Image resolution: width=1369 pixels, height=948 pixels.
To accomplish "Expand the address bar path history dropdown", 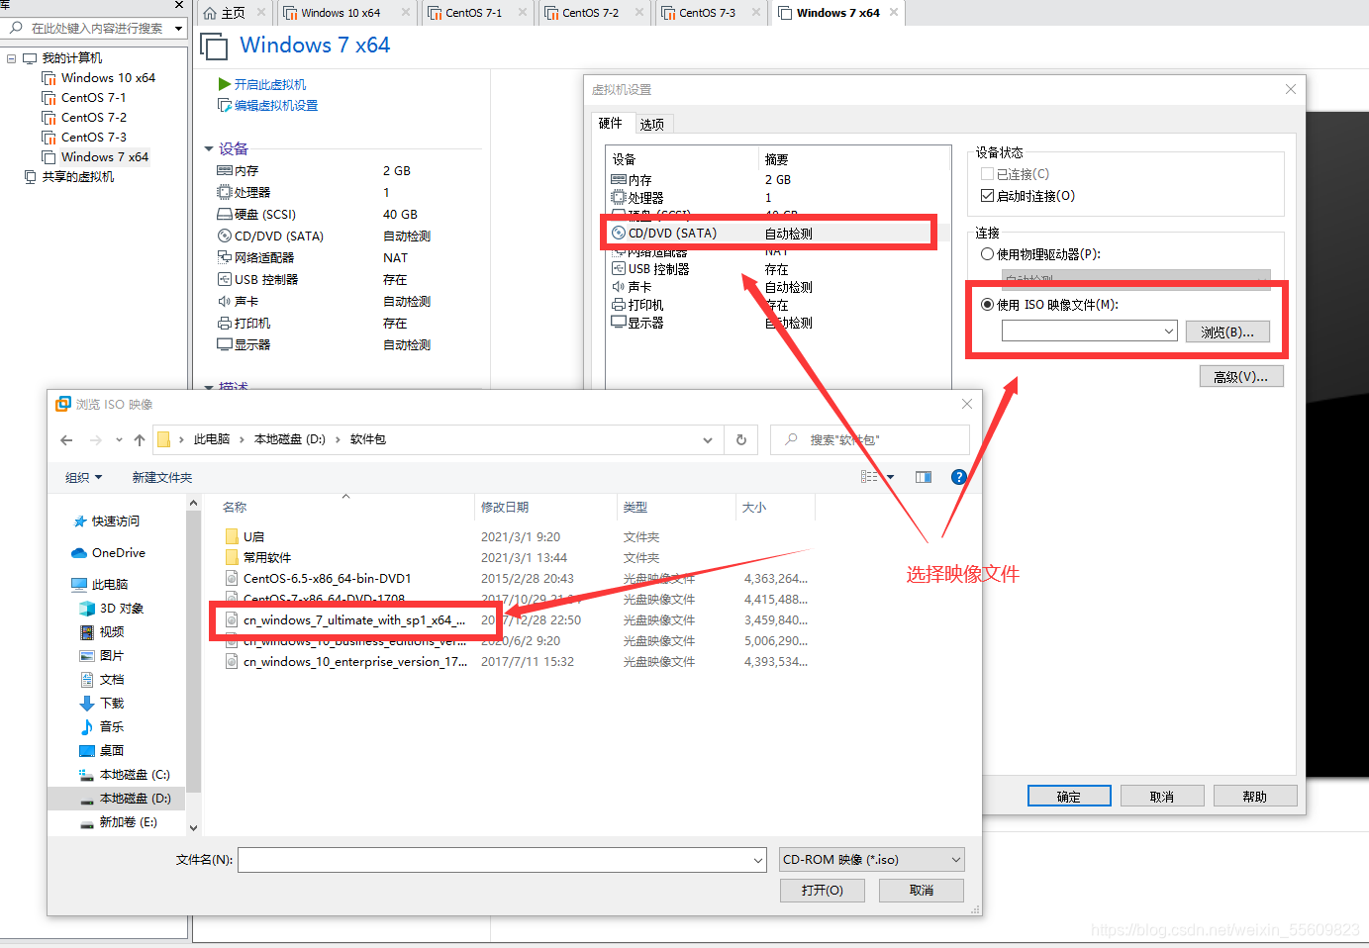I will tap(708, 440).
